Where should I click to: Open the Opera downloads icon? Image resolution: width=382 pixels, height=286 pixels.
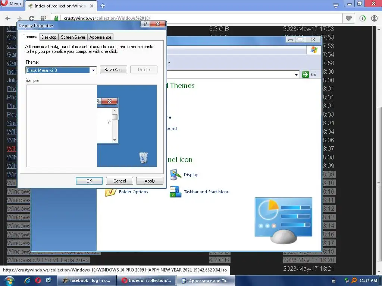362,18
